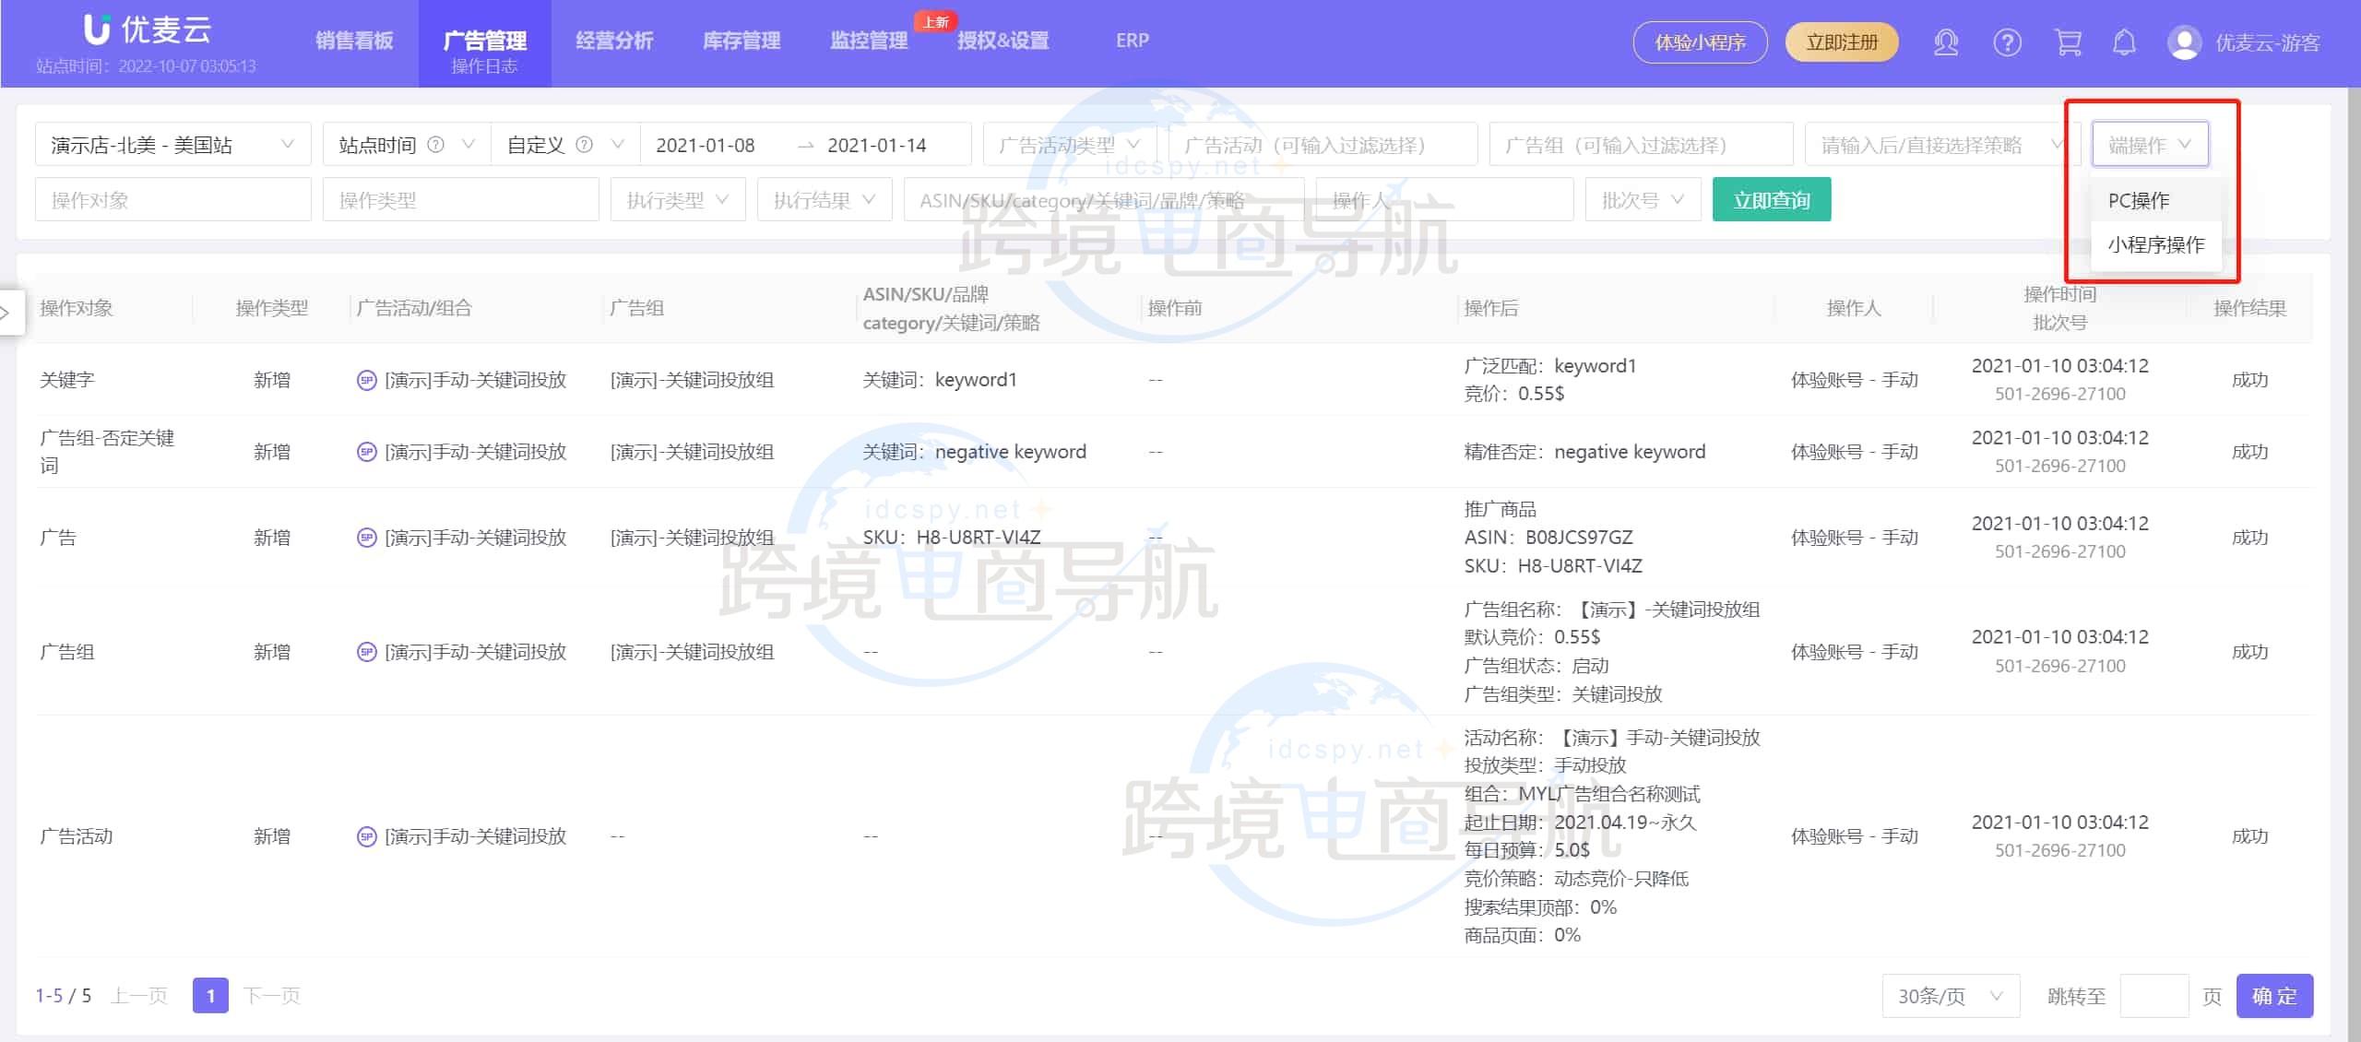Select PC操作 from the dropdown list
The width and height of the screenshot is (2361, 1042).
point(2138,201)
